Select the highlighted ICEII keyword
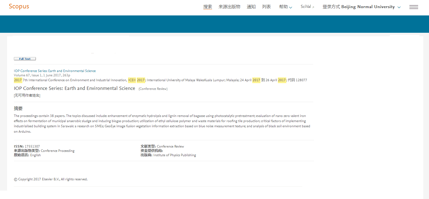This screenshot has height=199, width=429. point(132,80)
